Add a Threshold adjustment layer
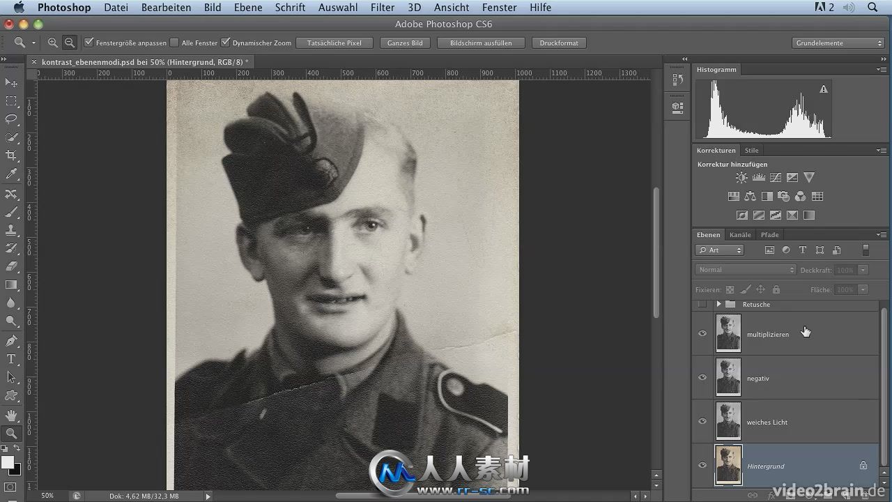The width and height of the screenshot is (892, 502). 775,215
